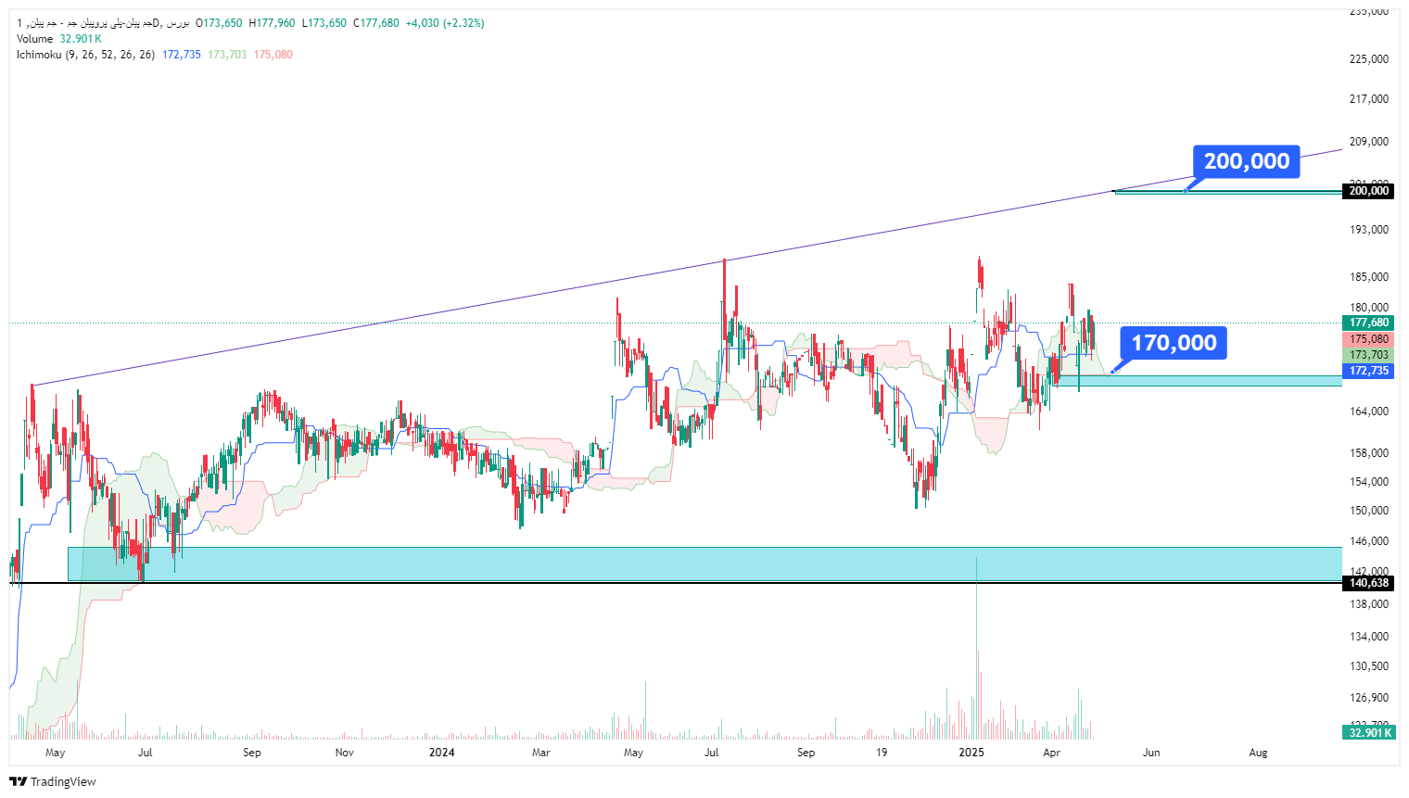The image size is (1409, 798).
Task: Click the 170,000 blue callout label
Action: click(1174, 343)
